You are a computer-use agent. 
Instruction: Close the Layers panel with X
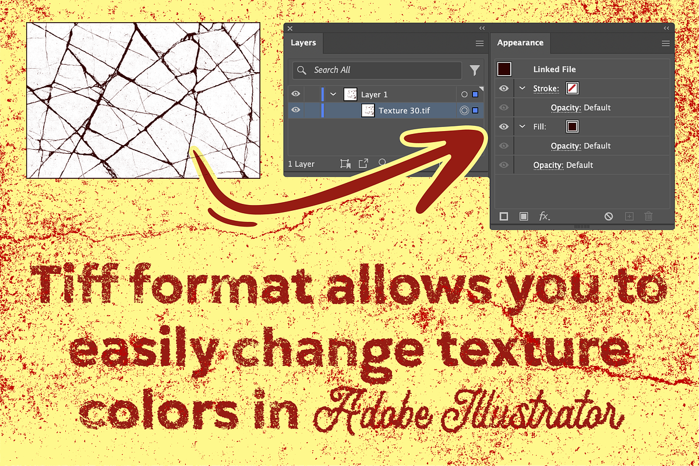click(290, 28)
